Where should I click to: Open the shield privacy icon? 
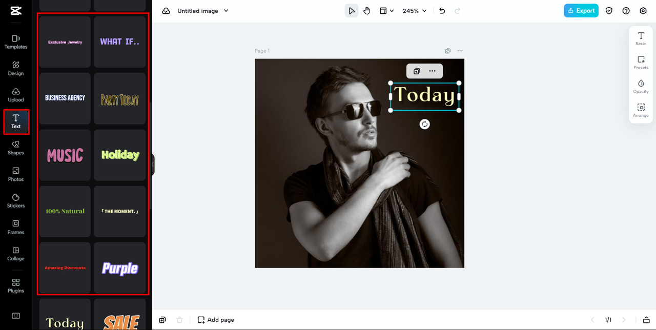pyautogui.click(x=609, y=11)
